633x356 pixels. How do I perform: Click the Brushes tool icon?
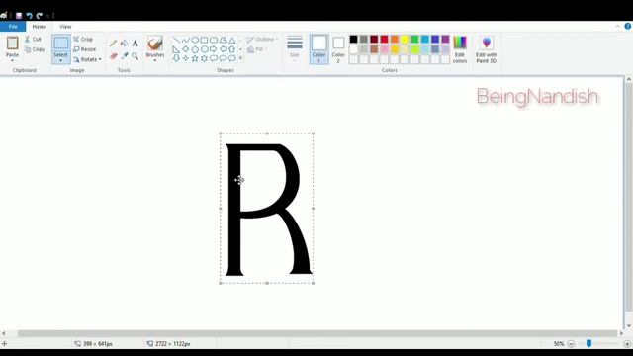pyautogui.click(x=155, y=44)
